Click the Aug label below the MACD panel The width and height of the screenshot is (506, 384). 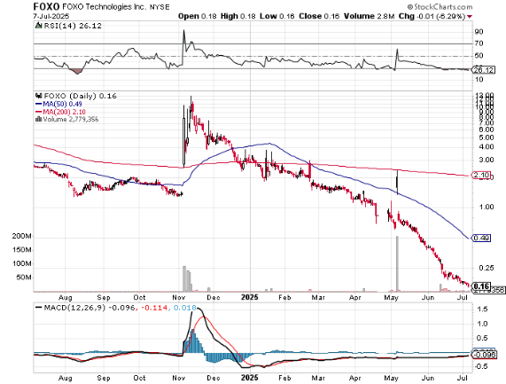click(x=66, y=378)
